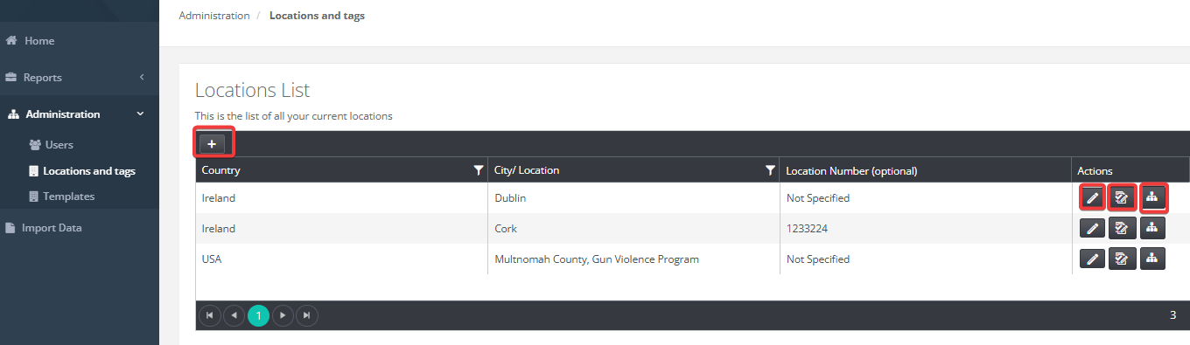This screenshot has height=345, width=1190.
Task: Open the notes edit icon for Multnomah row
Action: pyautogui.click(x=1122, y=259)
